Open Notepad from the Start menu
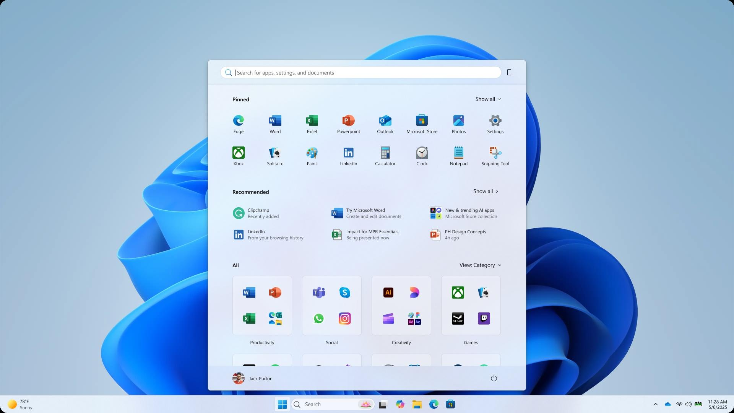Screen dimensions: 734x413 pyautogui.click(x=458, y=156)
